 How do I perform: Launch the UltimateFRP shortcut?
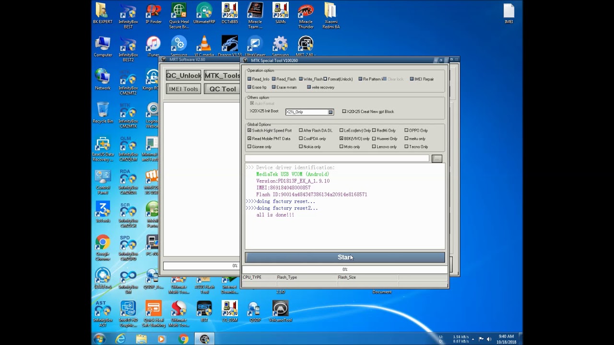(204, 13)
